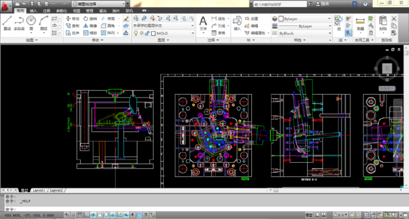Open the annotation scale 1:1 dropdown
The height and width of the screenshot is (219, 409).
point(340,215)
